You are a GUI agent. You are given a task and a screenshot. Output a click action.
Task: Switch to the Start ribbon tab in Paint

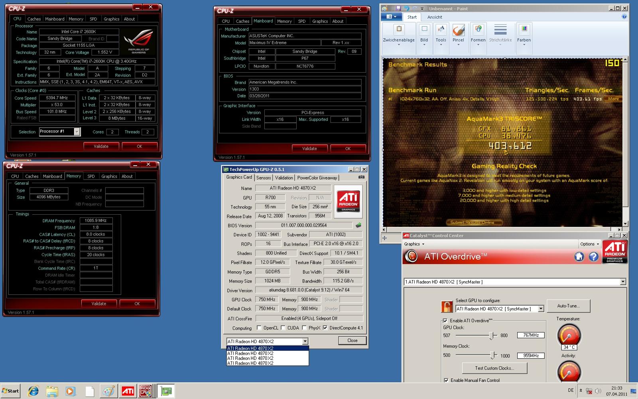point(412,17)
